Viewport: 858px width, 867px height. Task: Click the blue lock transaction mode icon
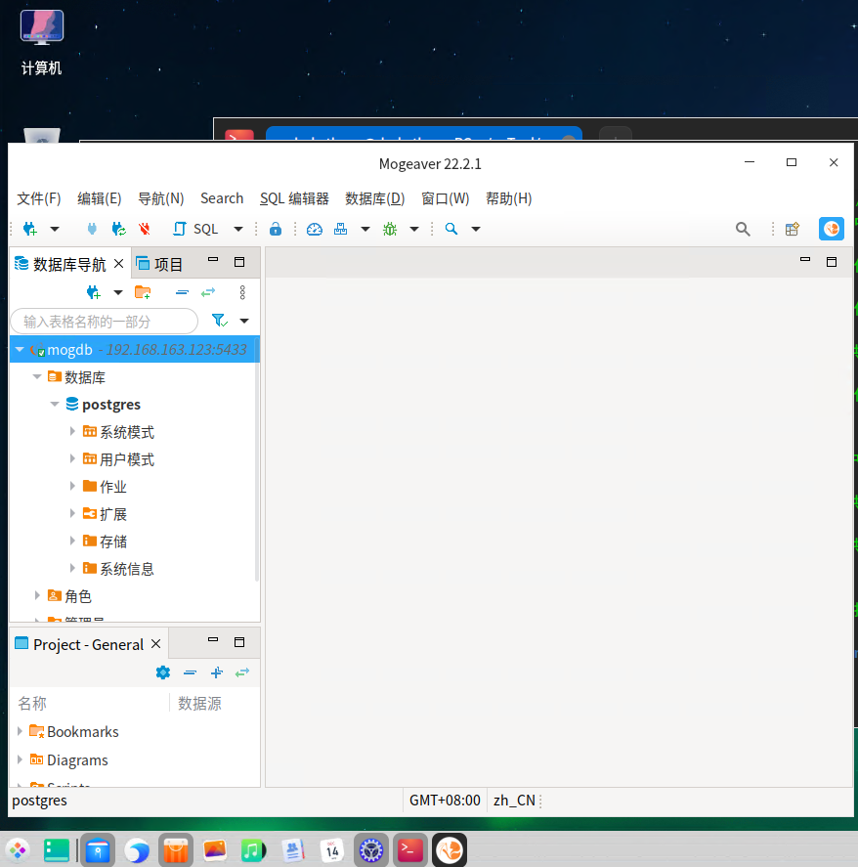[x=276, y=229]
